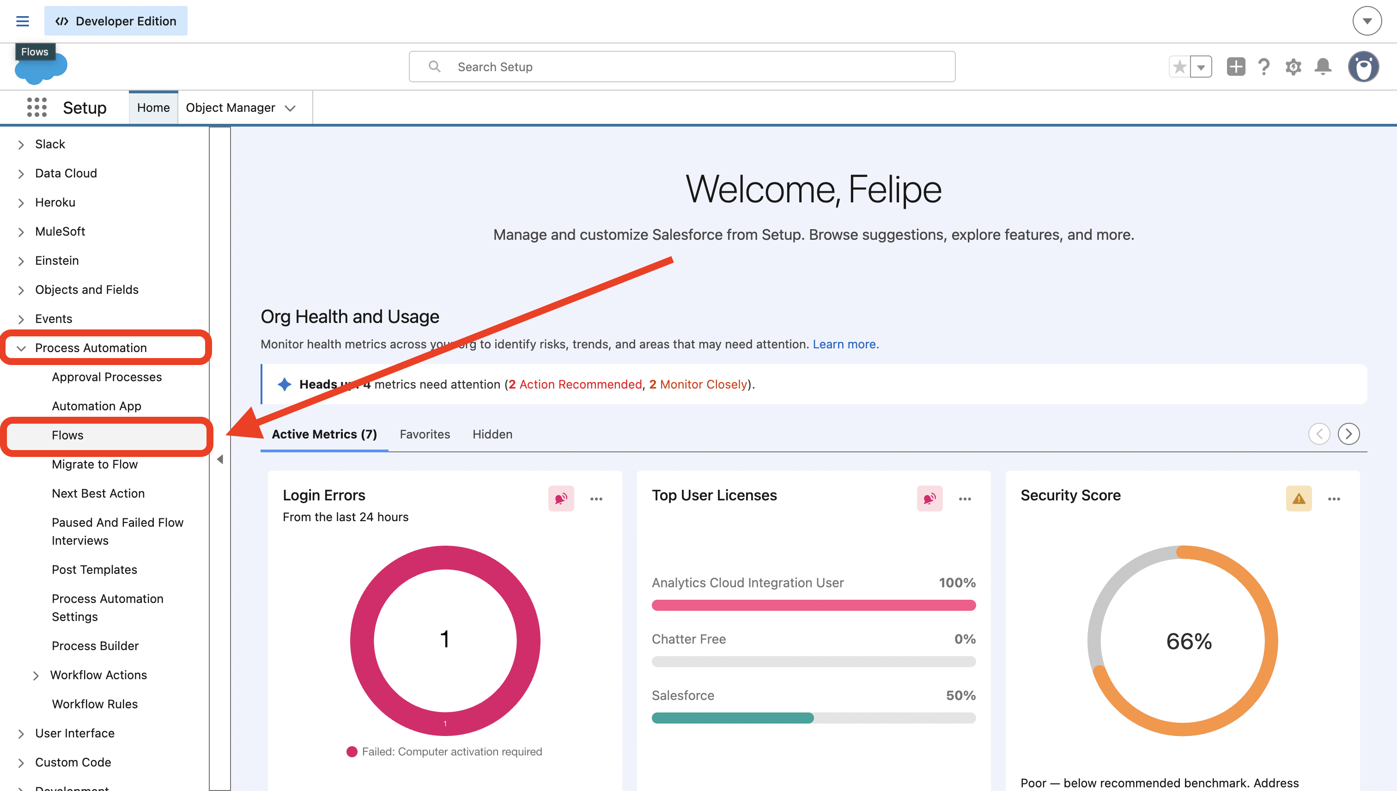Open the Hidden metrics tab
Viewport: 1397px width, 791px height.
[492, 434]
